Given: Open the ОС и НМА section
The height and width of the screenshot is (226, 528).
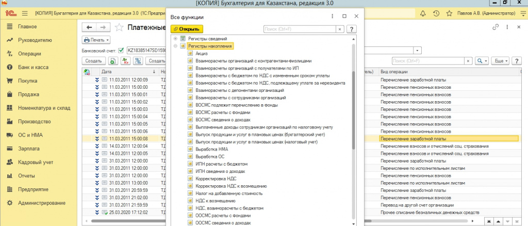Looking at the screenshot, I should [x=30, y=135].
